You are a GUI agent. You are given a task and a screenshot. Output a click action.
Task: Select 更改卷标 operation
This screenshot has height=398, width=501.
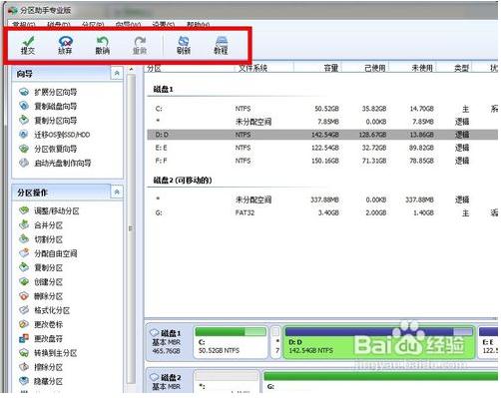[48, 324]
